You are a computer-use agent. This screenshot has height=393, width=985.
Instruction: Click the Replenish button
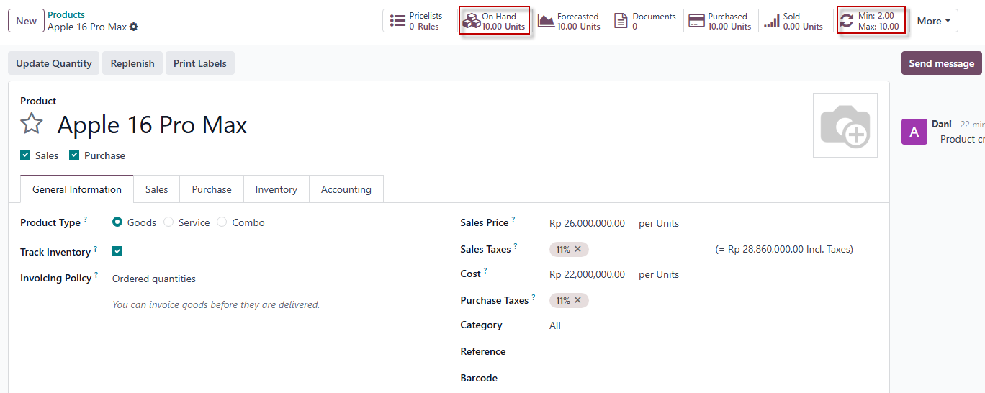tap(132, 63)
